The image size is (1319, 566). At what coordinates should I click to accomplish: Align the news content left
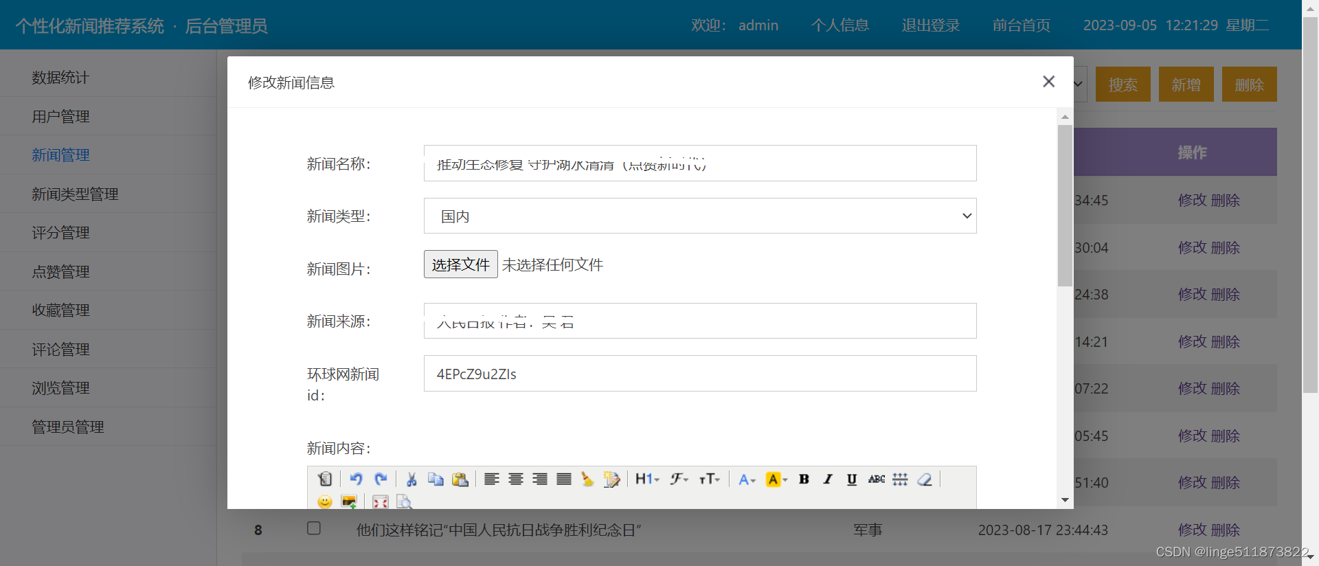tap(491, 479)
